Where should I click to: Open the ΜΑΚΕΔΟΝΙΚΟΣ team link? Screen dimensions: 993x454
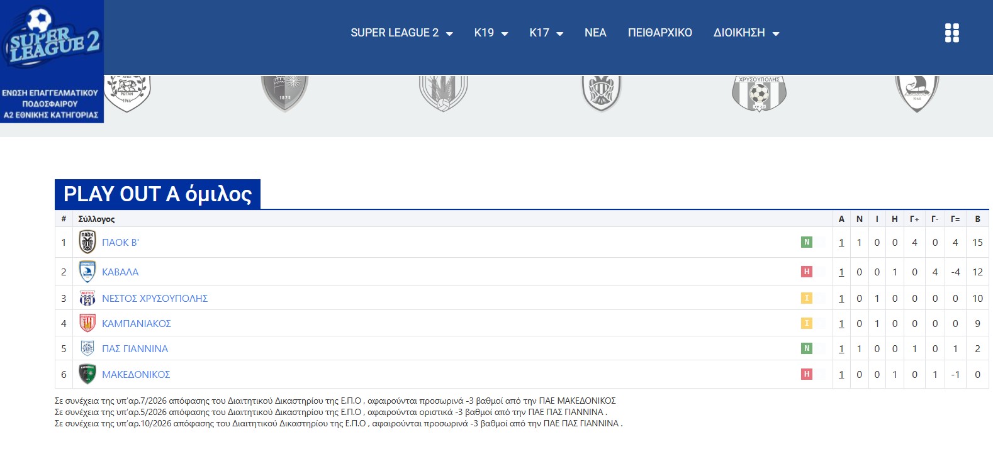tap(136, 375)
